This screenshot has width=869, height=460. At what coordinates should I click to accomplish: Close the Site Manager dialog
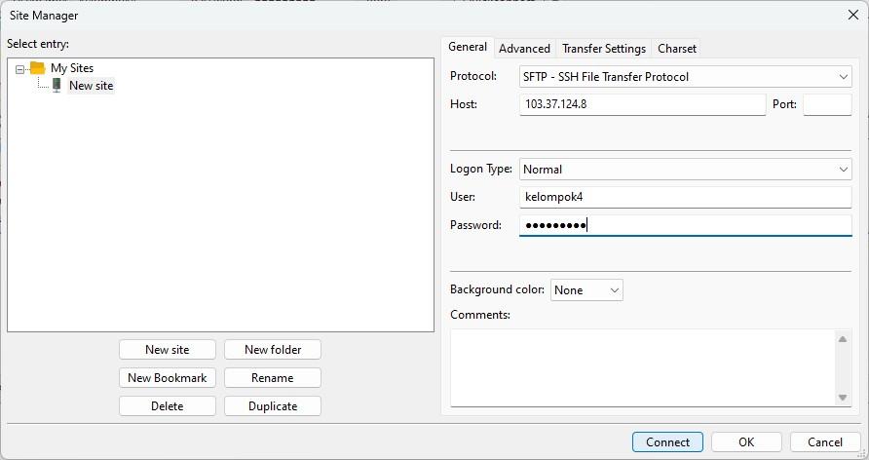[x=853, y=15]
